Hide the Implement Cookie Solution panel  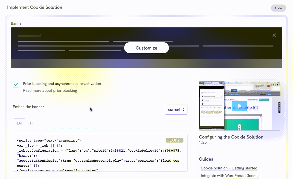278,8
